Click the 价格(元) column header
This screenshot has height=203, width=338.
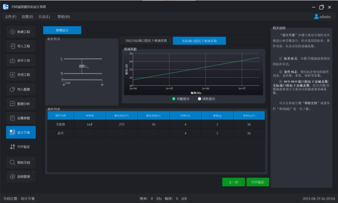185,115
